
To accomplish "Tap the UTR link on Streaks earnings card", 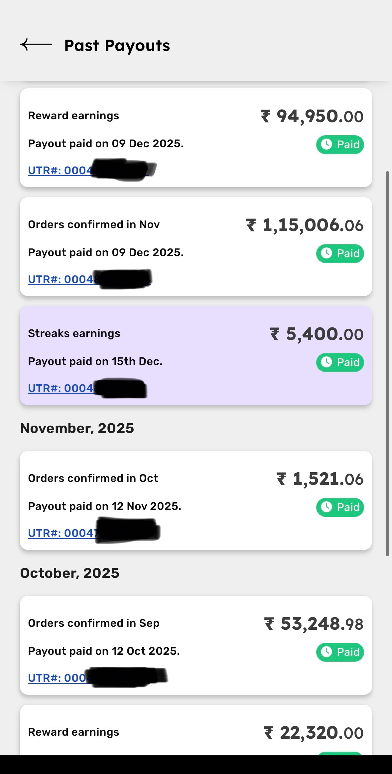I will (61, 388).
